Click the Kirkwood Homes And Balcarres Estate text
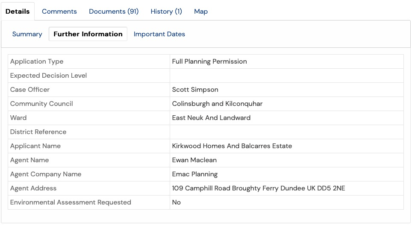 232,146
